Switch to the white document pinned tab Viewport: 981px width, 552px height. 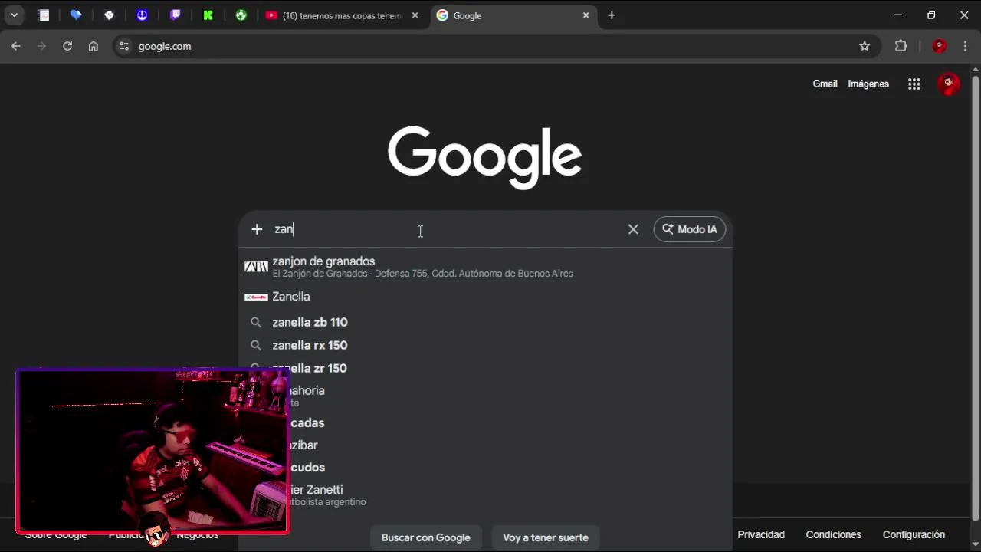(x=44, y=15)
